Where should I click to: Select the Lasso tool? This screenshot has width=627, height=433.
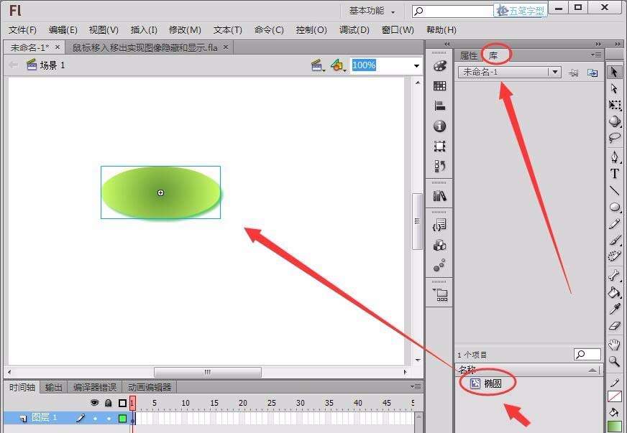[615, 138]
